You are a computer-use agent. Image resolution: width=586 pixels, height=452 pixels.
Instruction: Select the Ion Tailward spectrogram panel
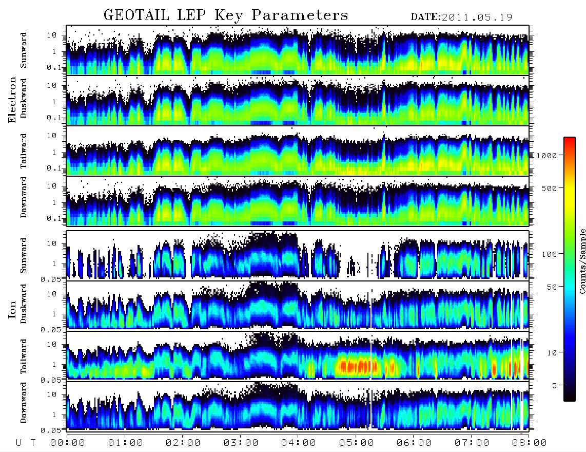pos(298,355)
